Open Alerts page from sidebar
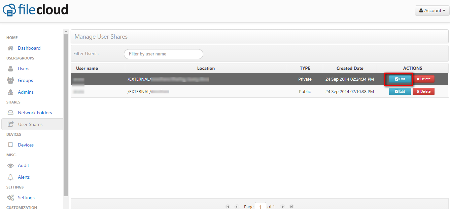 point(24,177)
